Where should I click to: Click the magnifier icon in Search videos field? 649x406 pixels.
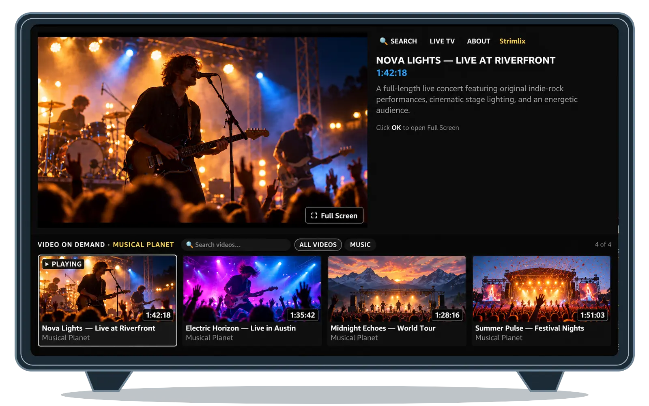[189, 245]
